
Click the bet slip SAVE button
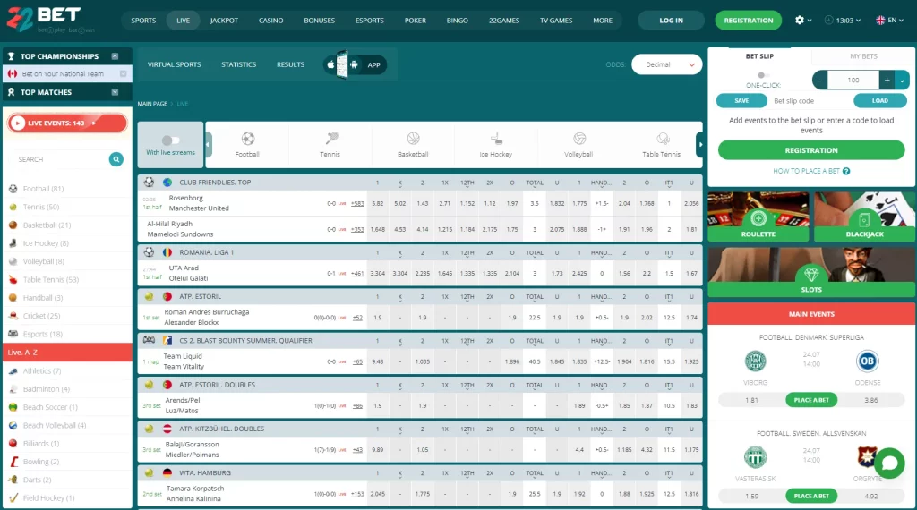(x=741, y=100)
